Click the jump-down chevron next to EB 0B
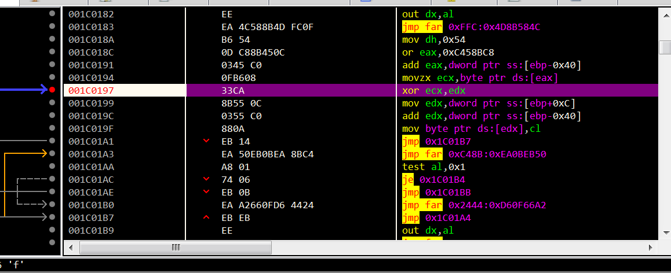This screenshot has height=273, width=671. tap(207, 192)
